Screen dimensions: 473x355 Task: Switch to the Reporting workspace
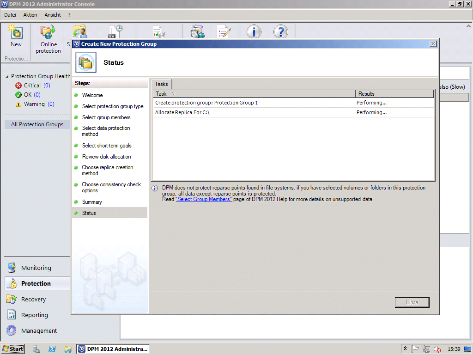[x=35, y=315]
